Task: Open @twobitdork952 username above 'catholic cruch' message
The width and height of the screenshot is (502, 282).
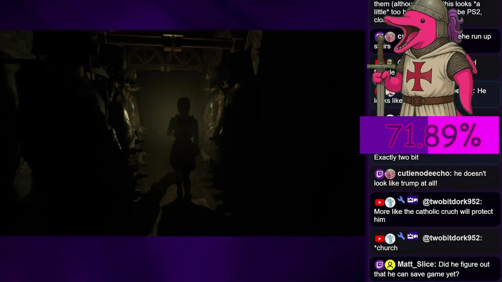Action: pos(452,202)
